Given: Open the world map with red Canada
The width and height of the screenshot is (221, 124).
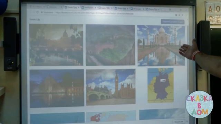Looking at the screenshot, I should [x=111, y=116].
